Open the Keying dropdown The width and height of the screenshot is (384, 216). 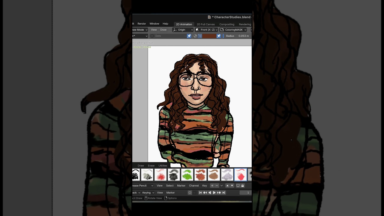pos(148,193)
